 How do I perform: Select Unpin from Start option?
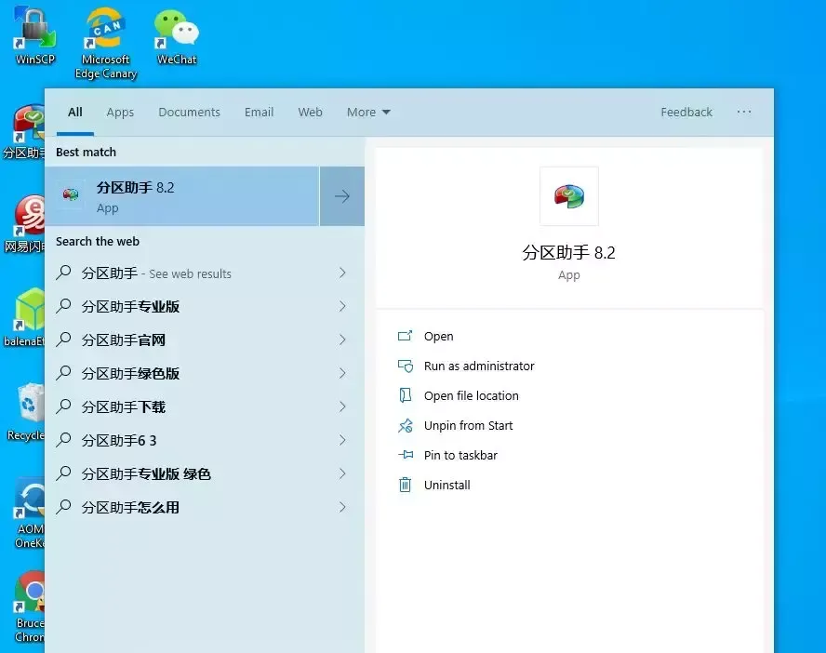point(468,426)
